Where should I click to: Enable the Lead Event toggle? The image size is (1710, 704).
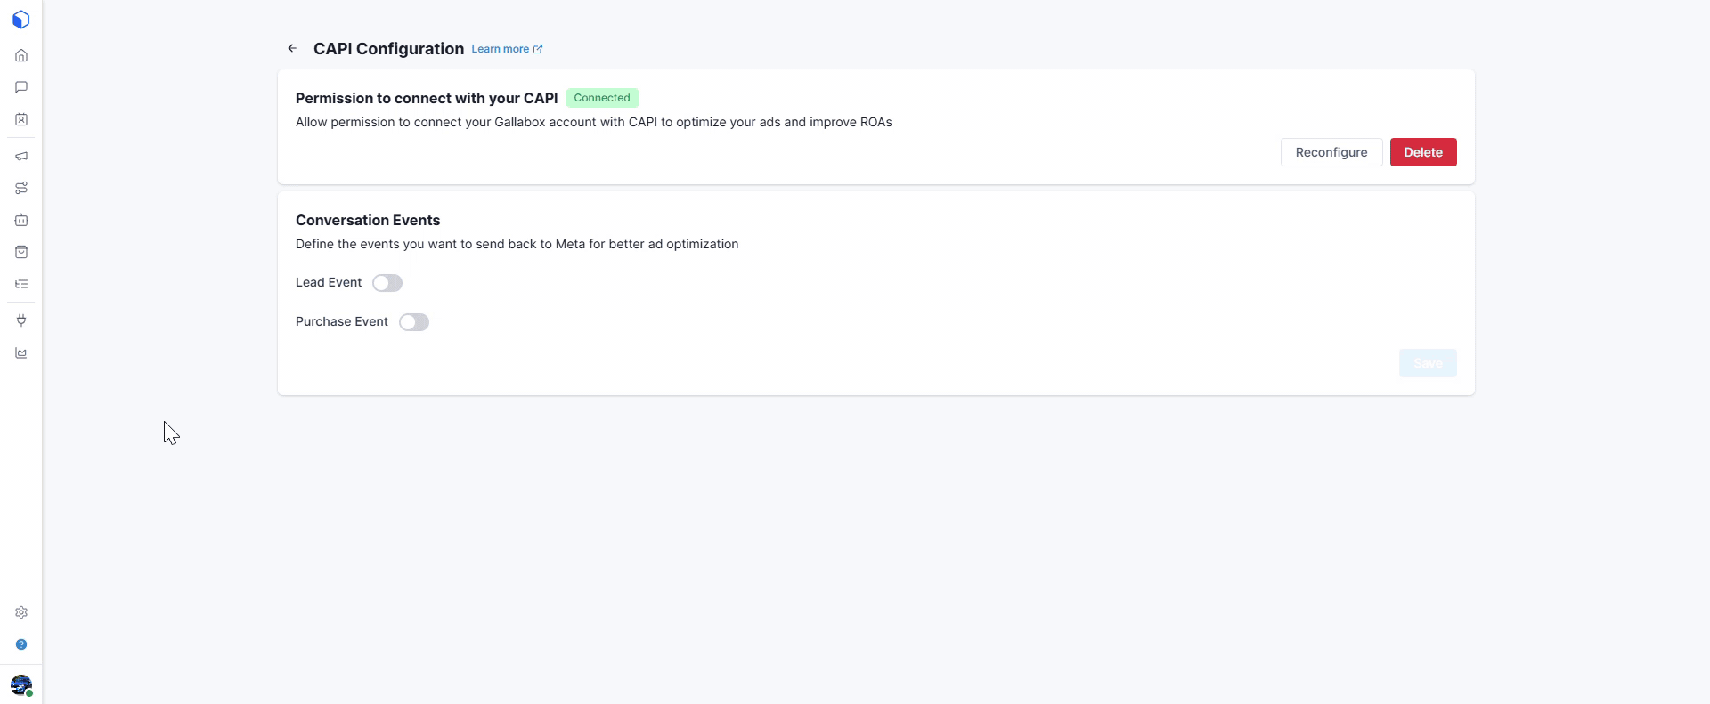pos(387,283)
